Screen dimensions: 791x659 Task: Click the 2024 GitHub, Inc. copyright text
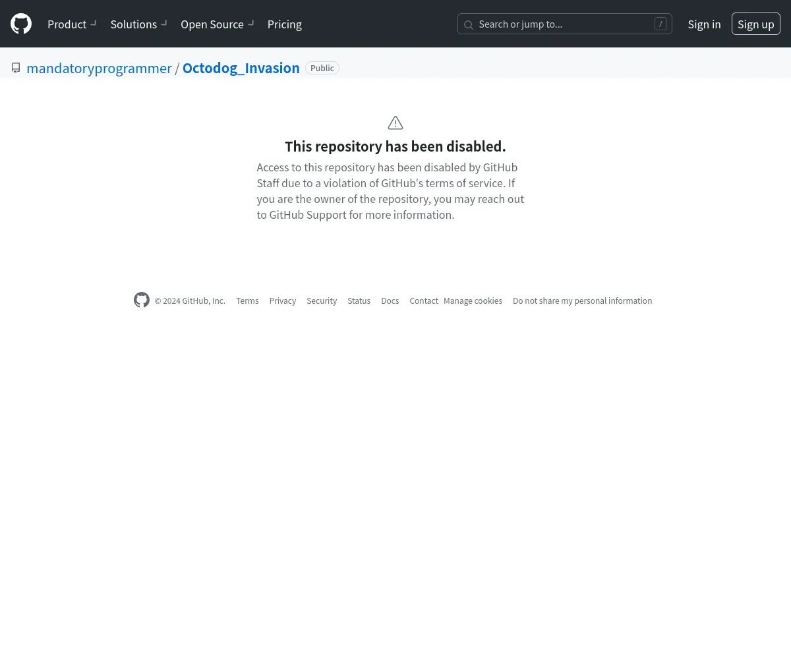190,301
